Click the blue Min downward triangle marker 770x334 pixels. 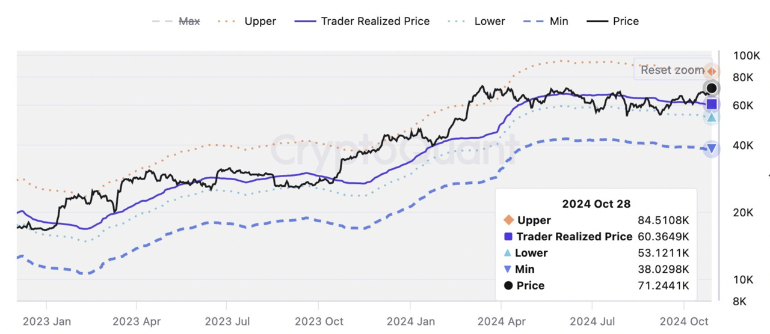pyautogui.click(x=712, y=148)
